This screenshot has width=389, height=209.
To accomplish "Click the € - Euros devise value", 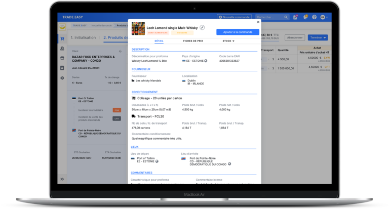I will (x=77, y=83).
